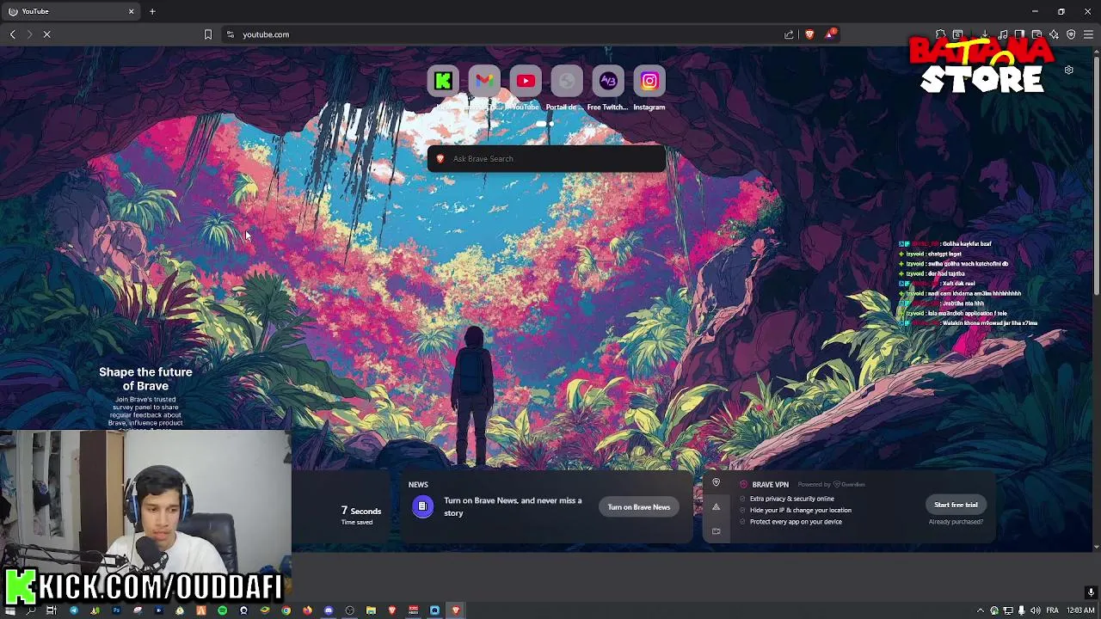Image resolution: width=1101 pixels, height=619 pixels.
Task: Bookmark this page with bookmark icon
Action: pos(207,34)
